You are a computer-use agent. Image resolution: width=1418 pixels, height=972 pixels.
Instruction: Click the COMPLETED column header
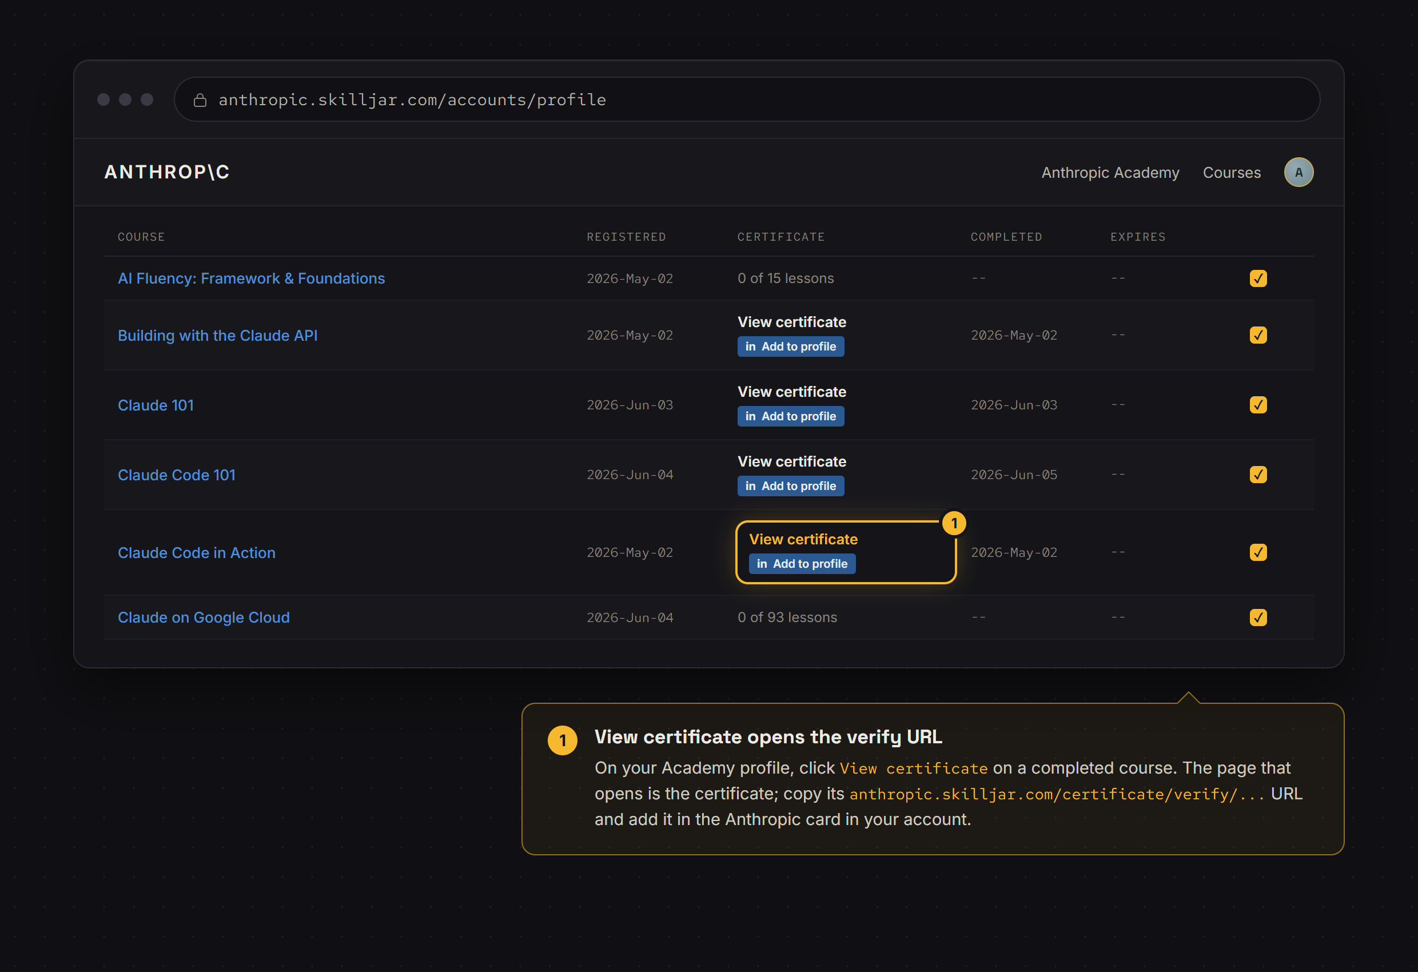tap(1006, 237)
